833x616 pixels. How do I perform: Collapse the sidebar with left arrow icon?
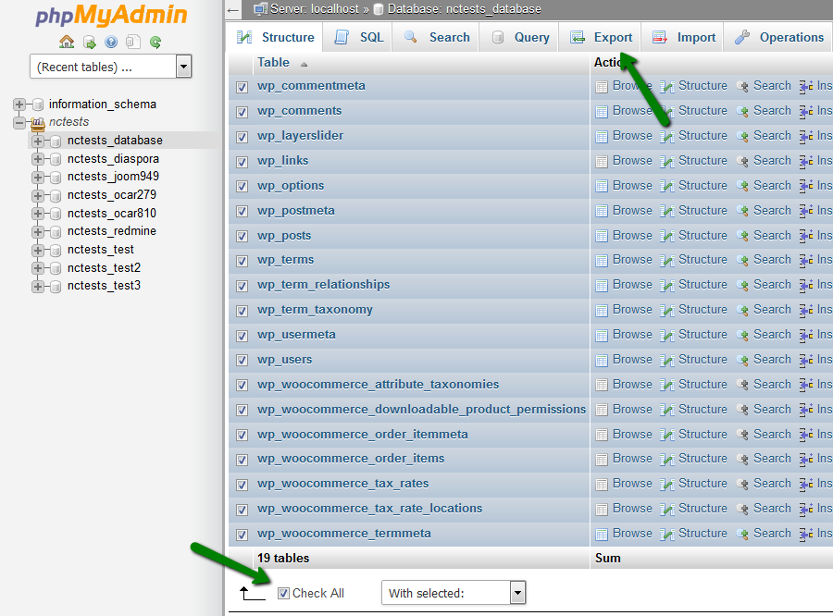click(232, 9)
